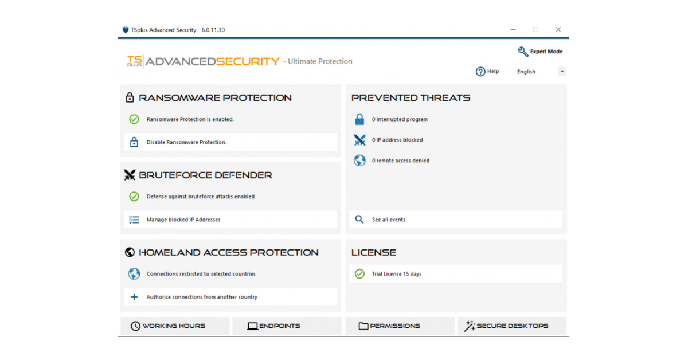Click the 0 remote access denied entry
The height and width of the screenshot is (360, 688).
[x=400, y=161]
